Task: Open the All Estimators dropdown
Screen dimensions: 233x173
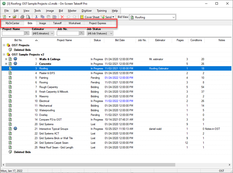Action: pos(43,33)
